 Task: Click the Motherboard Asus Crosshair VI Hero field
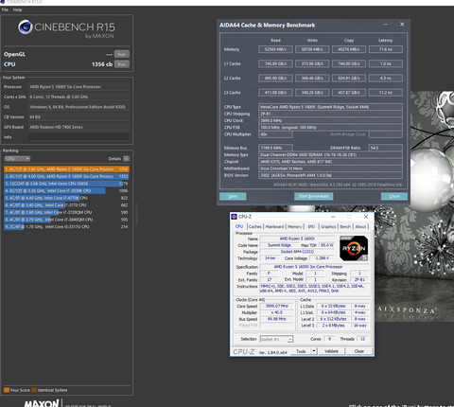click(x=330, y=168)
